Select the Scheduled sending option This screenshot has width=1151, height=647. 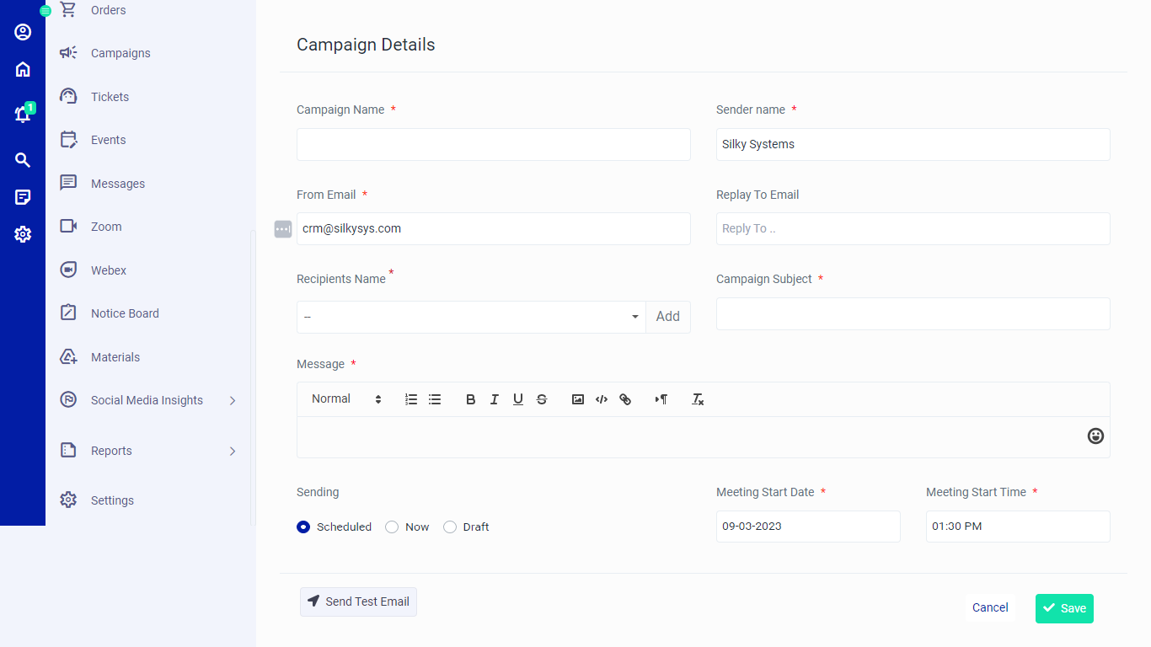click(x=303, y=526)
